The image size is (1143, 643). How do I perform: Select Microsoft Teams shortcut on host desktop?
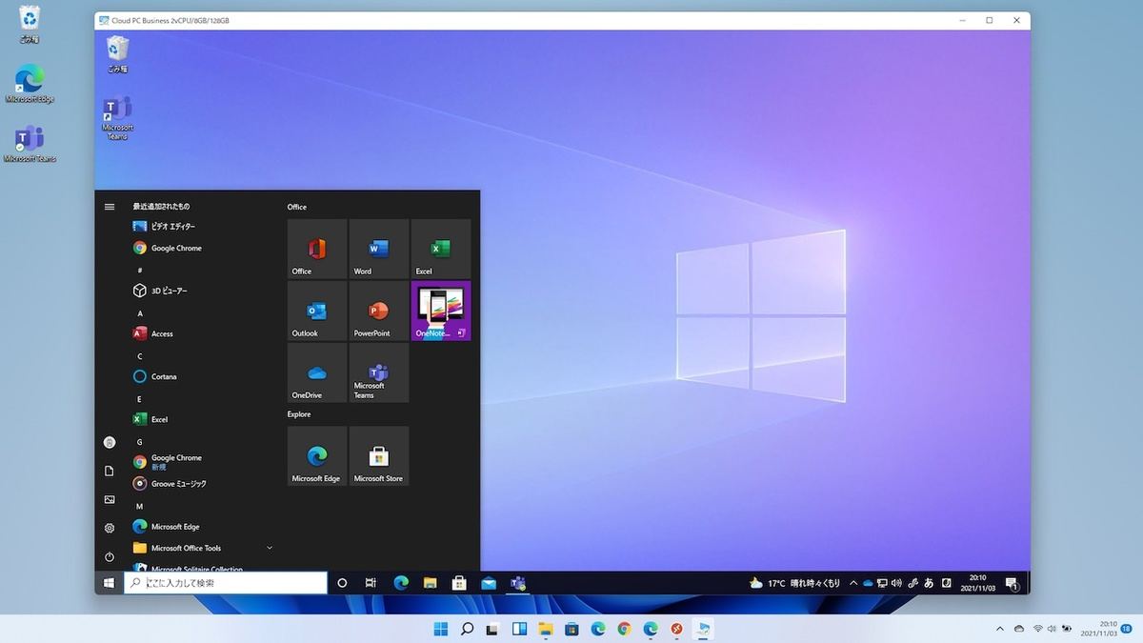coord(30,144)
